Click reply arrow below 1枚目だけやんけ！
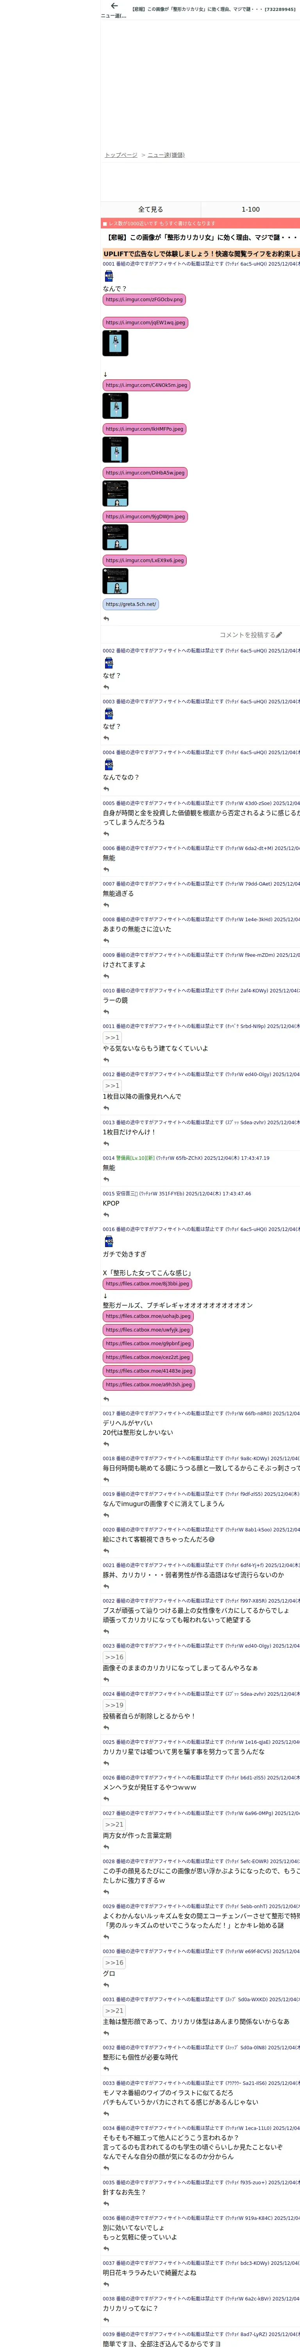This screenshot has height=2347, width=300. tap(106, 1143)
